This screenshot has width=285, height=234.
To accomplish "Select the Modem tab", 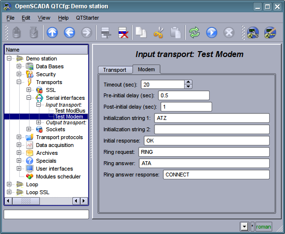I will pyautogui.click(x=146, y=69).
